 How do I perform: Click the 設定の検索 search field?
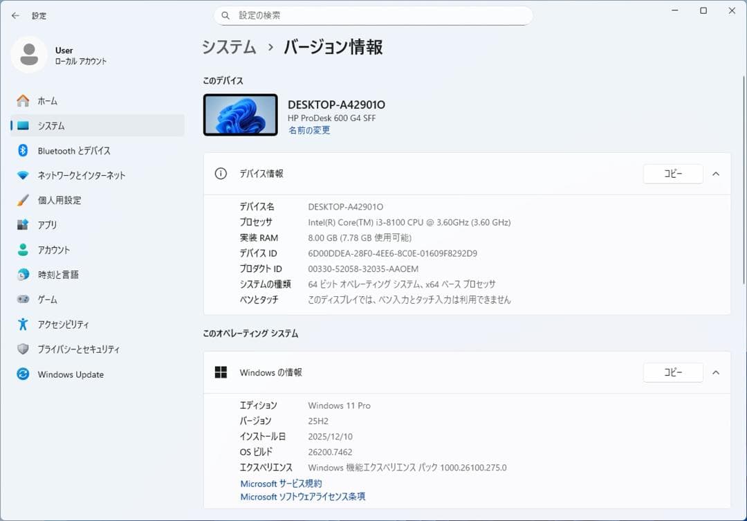coord(373,15)
